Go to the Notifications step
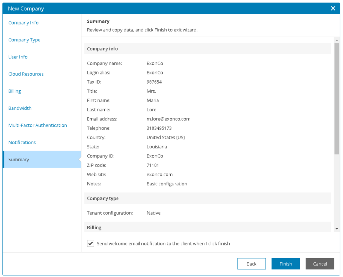 point(22,142)
